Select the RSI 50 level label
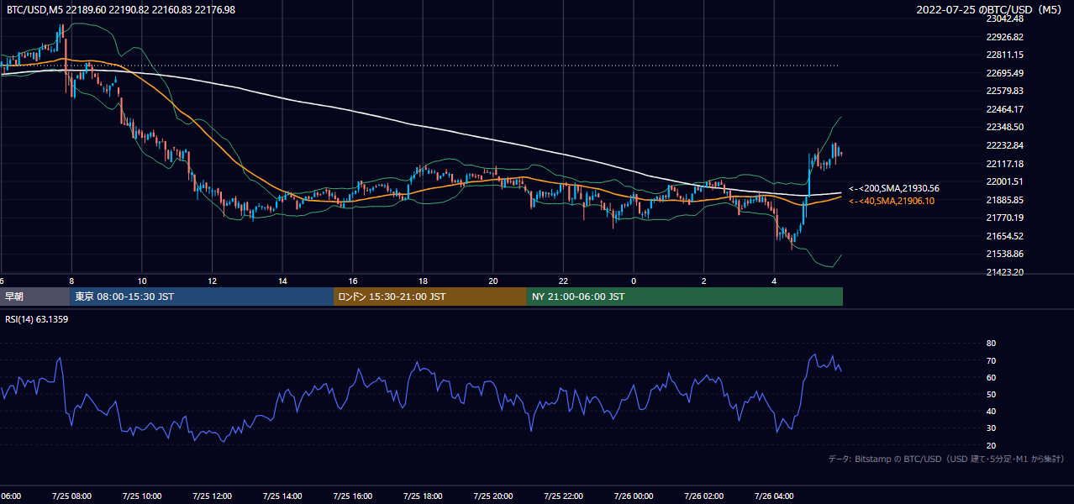The width and height of the screenshot is (1074, 504). 991,394
